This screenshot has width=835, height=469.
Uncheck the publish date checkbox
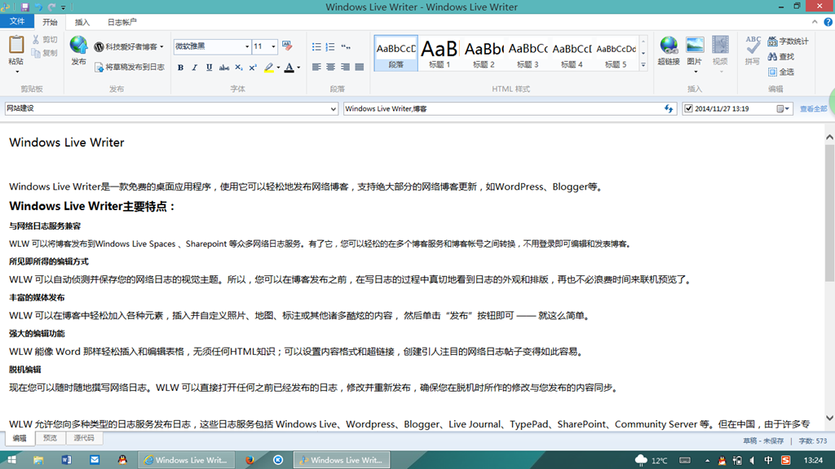coord(688,108)
